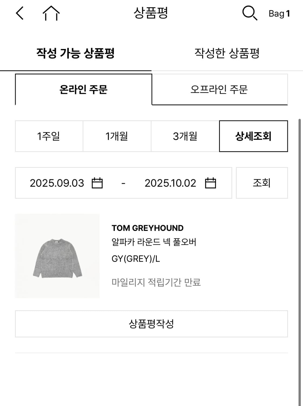The height and width of the screenshot is (406, 303).
Task: Open TOM GREYHOUND product name link
Action: pyautogui.click(x=148, y=228)
